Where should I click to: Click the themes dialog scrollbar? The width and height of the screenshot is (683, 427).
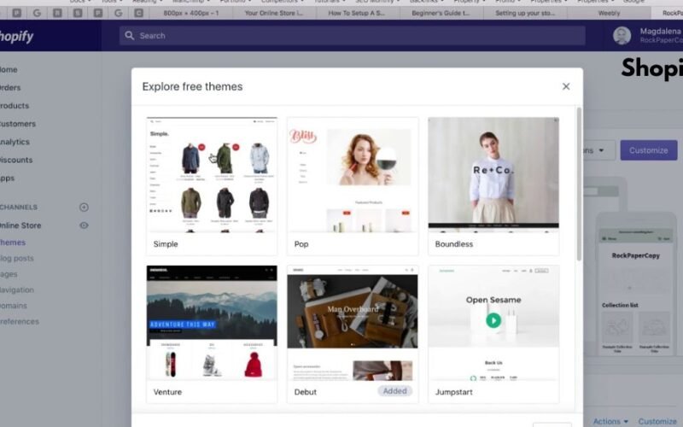[579, 184]
